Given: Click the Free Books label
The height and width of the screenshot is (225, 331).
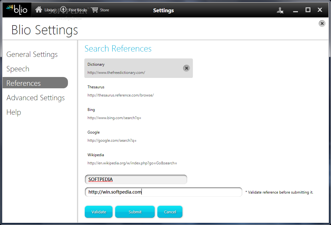Looking at the screenshot, I should (x=78, y=10).
